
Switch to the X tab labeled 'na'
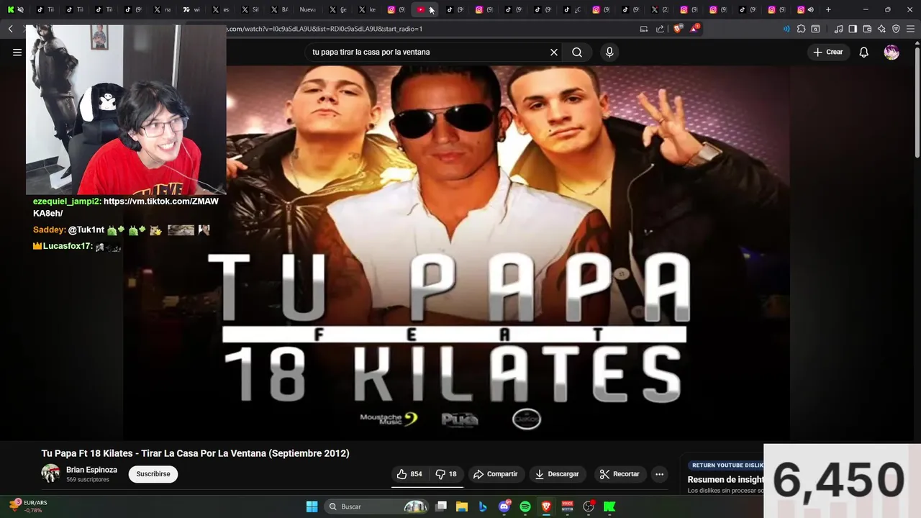coord(162,9)
